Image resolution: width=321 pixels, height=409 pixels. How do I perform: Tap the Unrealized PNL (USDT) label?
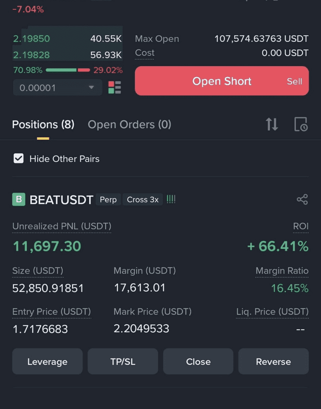click(x=62, y=226)
